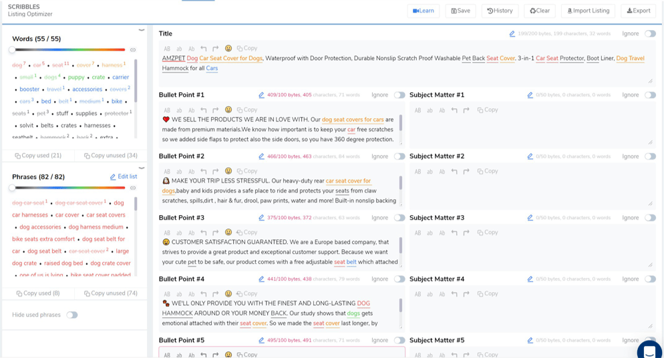664x358 pixels.
Task: Click Import Listing button
Action: (x=589, y=11)
